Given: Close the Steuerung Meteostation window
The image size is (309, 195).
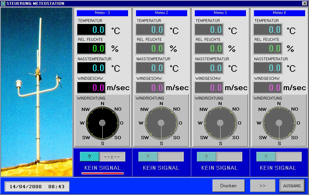Looking at the screenshot, I should [304, 3].
